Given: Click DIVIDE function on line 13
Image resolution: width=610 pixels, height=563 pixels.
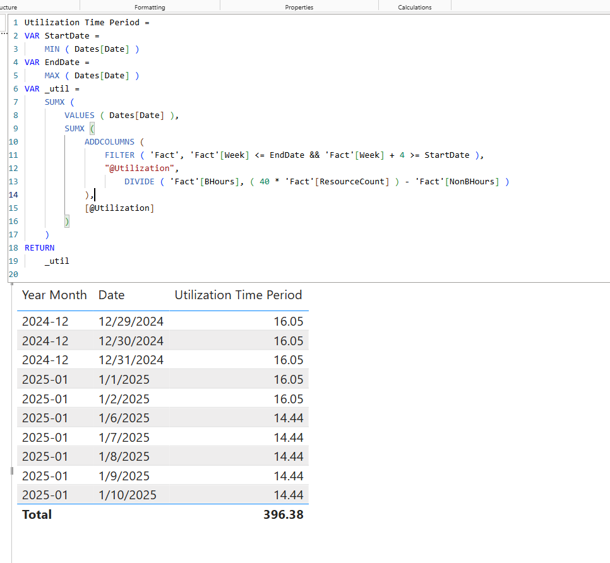Looking at the screenshot, I should 140,182.
